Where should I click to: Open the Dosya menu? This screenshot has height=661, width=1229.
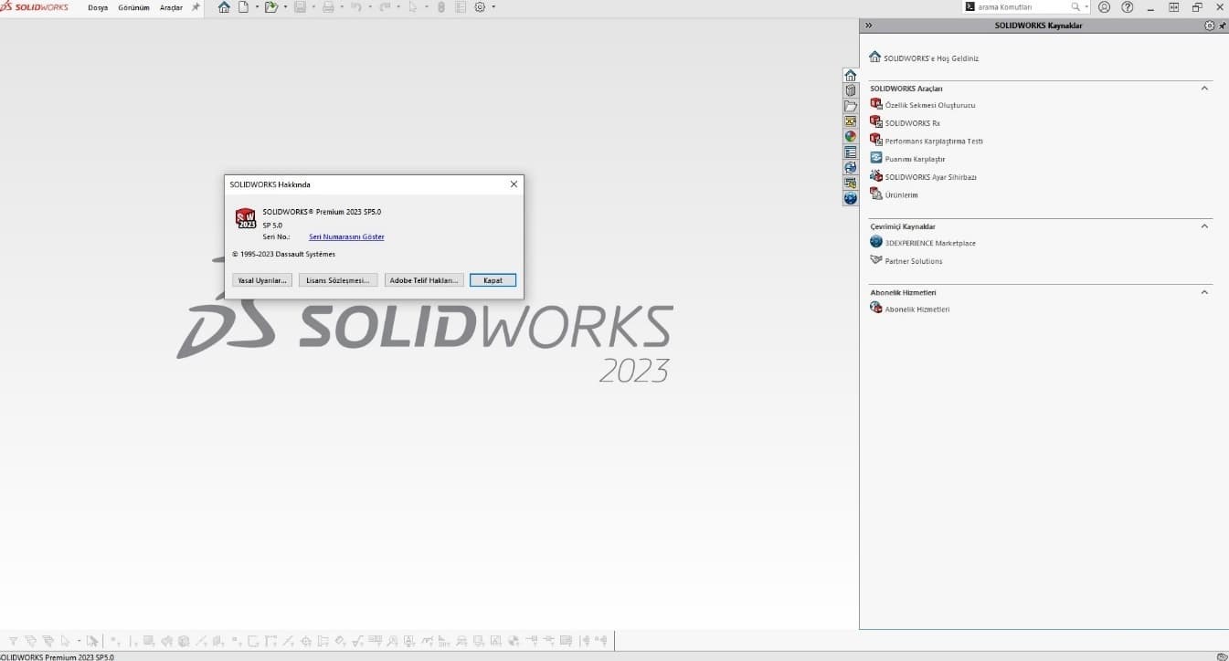click(98, 7)
